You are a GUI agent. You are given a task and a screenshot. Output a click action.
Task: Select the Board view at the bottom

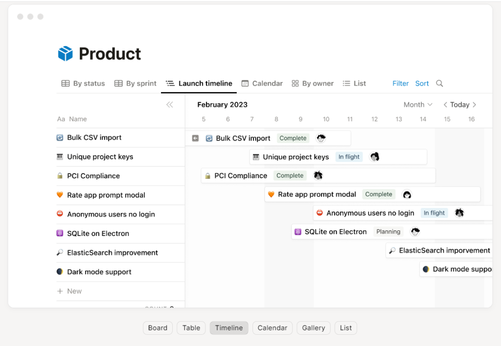[158, 328]
